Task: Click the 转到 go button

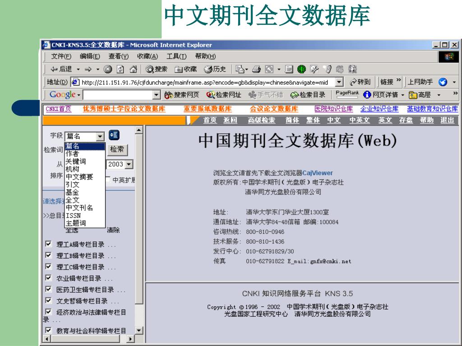Action: point(360,82)
